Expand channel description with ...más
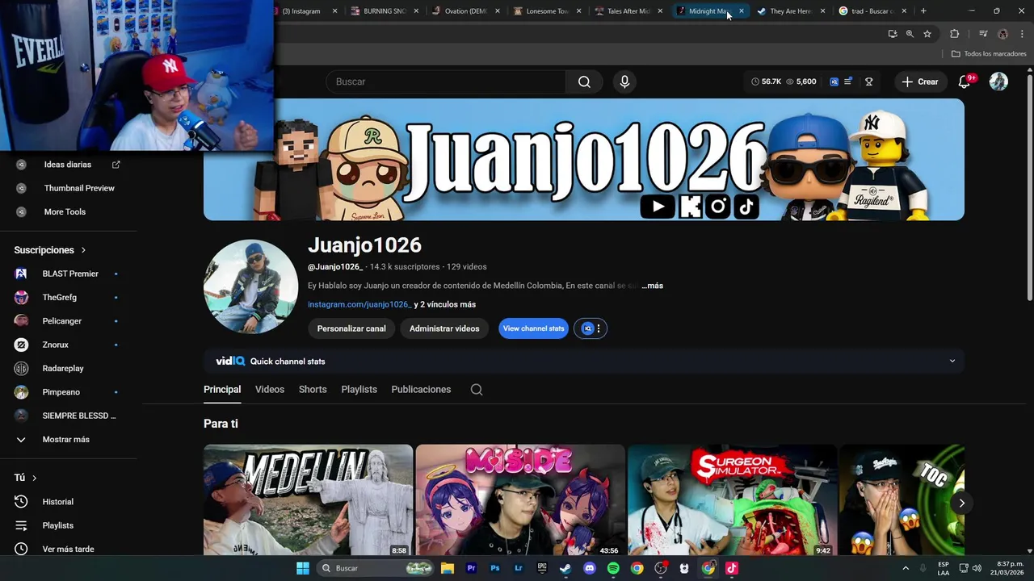The height and width of the screenshot is (581, 1034). pyautogui.click(x=652, y=286)
